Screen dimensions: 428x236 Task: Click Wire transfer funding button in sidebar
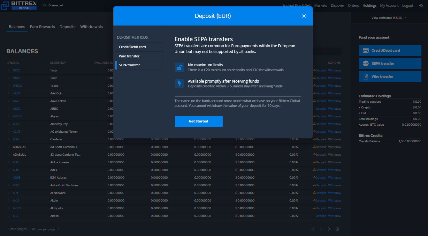coord(390,77)
